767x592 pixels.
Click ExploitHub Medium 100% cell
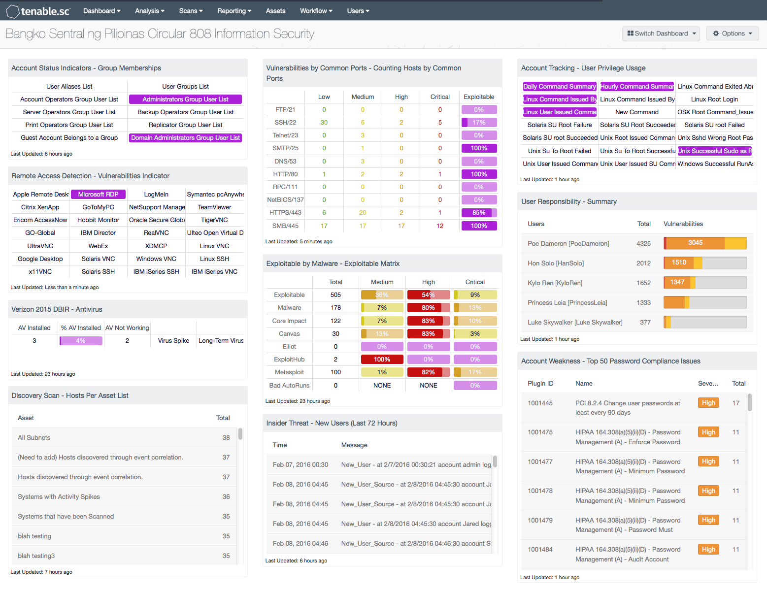pyautogui.click(x=382, y=359)
